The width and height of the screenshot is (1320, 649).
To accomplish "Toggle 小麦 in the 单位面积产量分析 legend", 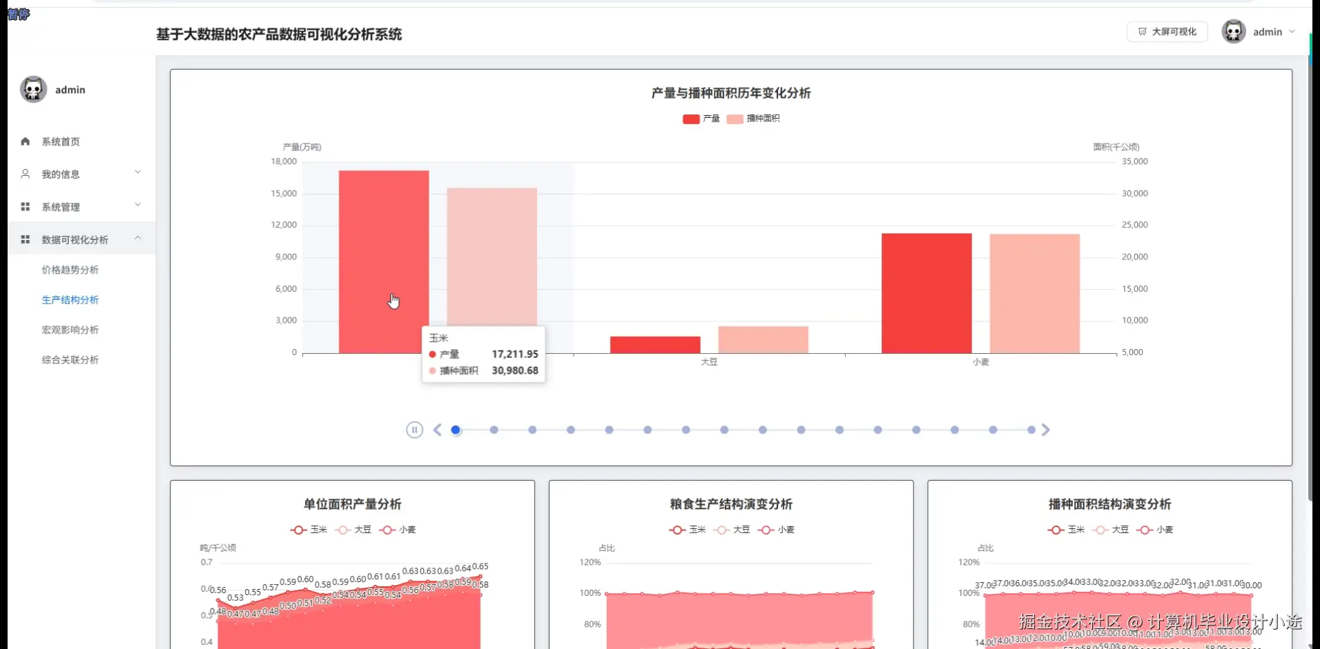I will (x=397, y=530).
